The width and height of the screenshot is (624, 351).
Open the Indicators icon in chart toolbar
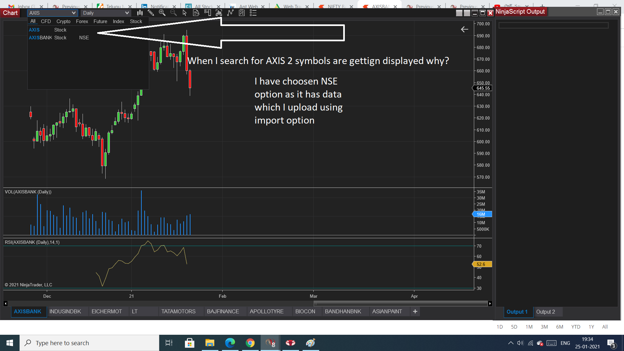click(230, 13)
